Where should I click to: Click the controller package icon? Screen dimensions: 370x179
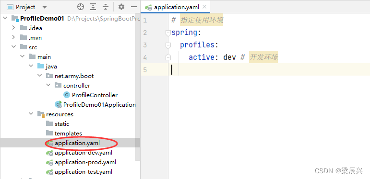[58, 85]
